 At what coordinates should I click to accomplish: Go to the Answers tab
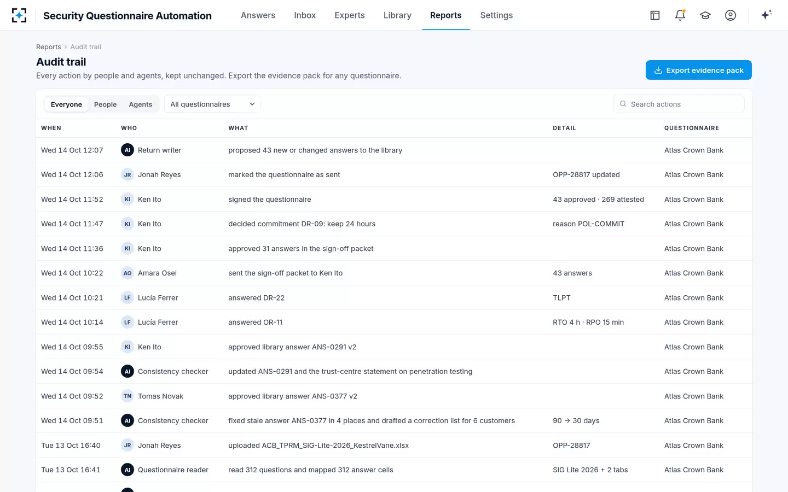click(258, 15)
